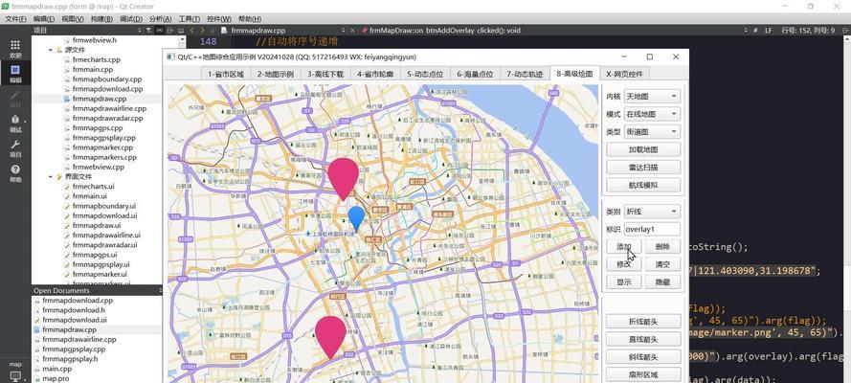Click split Projects pane icon
The height and width of the screenshot is (383, 851).
pyautogui.click(x=169, y=31)
